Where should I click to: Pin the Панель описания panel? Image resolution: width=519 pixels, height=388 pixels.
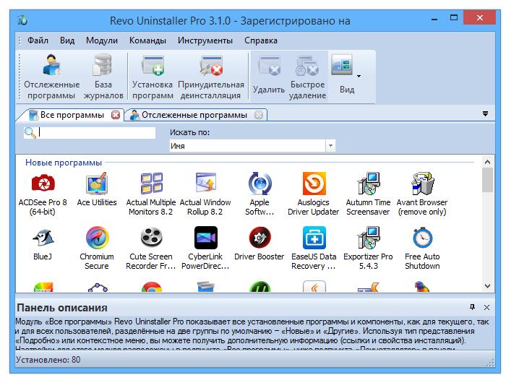tap(472, 307)
